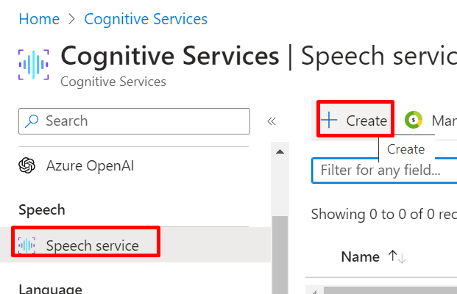Open the Cognitive Services breadcrumb link

146,19
